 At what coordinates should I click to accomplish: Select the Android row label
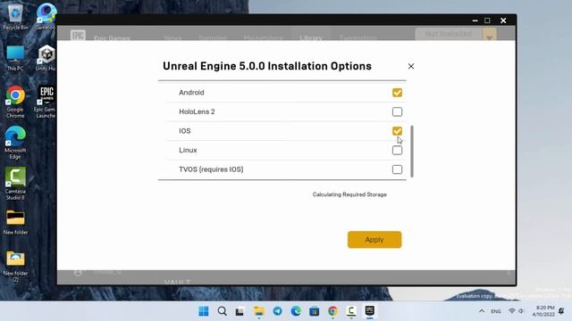[x=191, y=93]
